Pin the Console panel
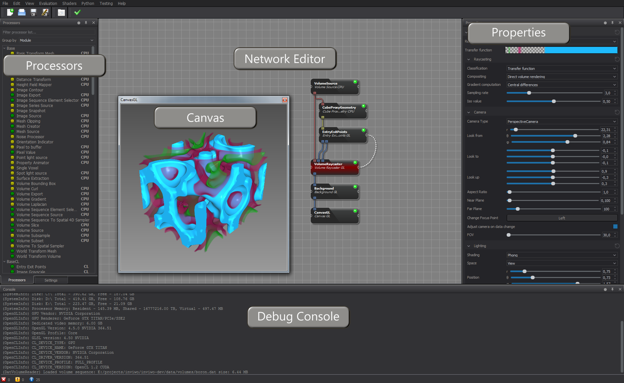624x383 pixels. click(x=612, y=289)
